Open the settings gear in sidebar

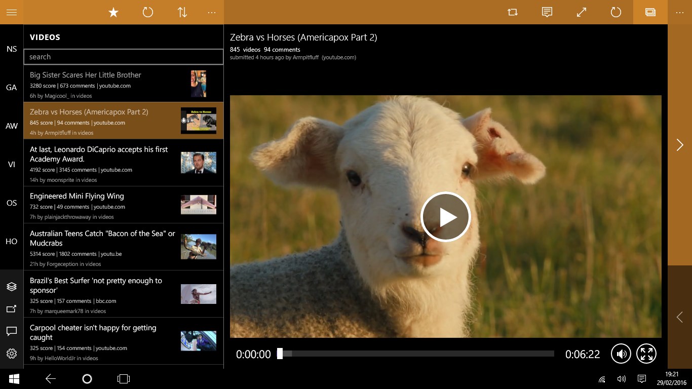pyautogui.click(x=12, y=354)
